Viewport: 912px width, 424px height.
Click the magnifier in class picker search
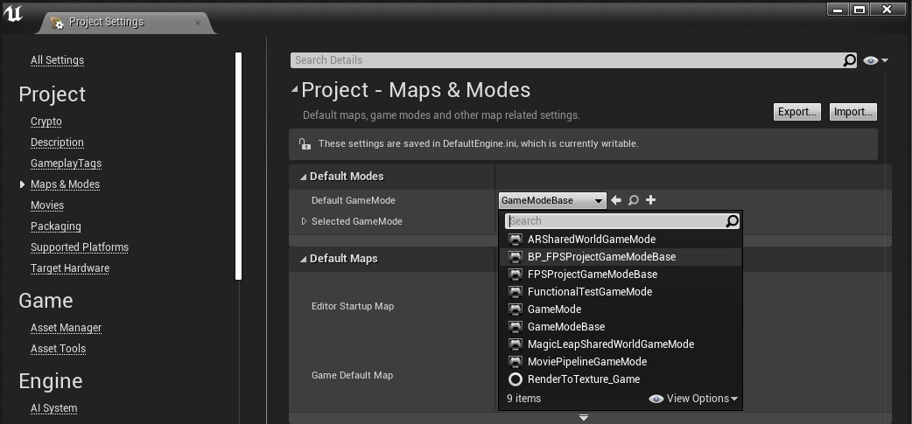click(732, 220)
